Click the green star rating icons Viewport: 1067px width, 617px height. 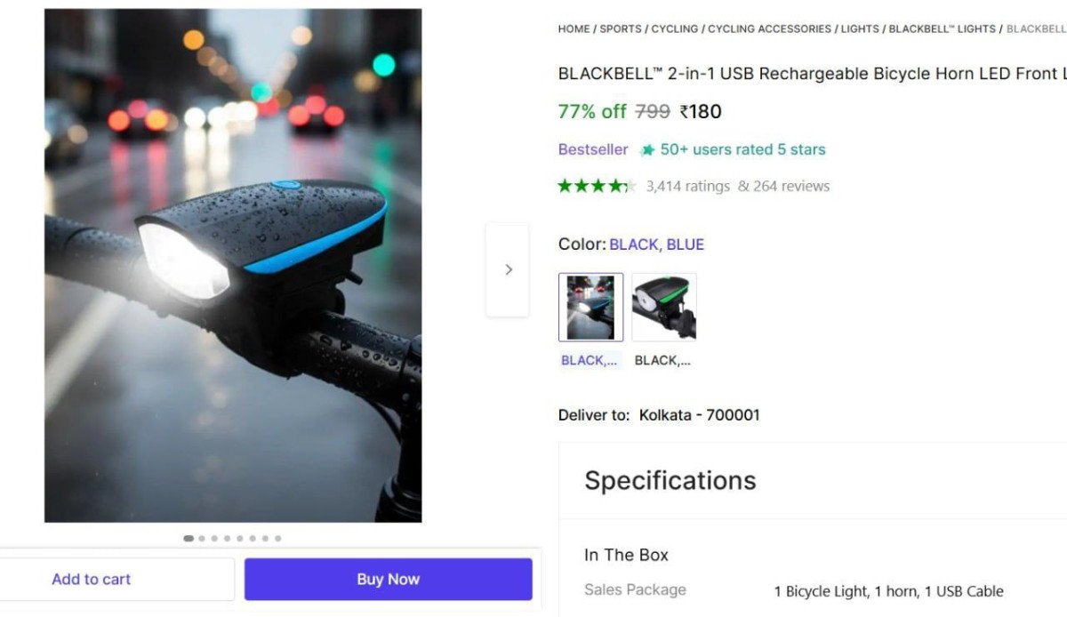click(x=596, y=186)
